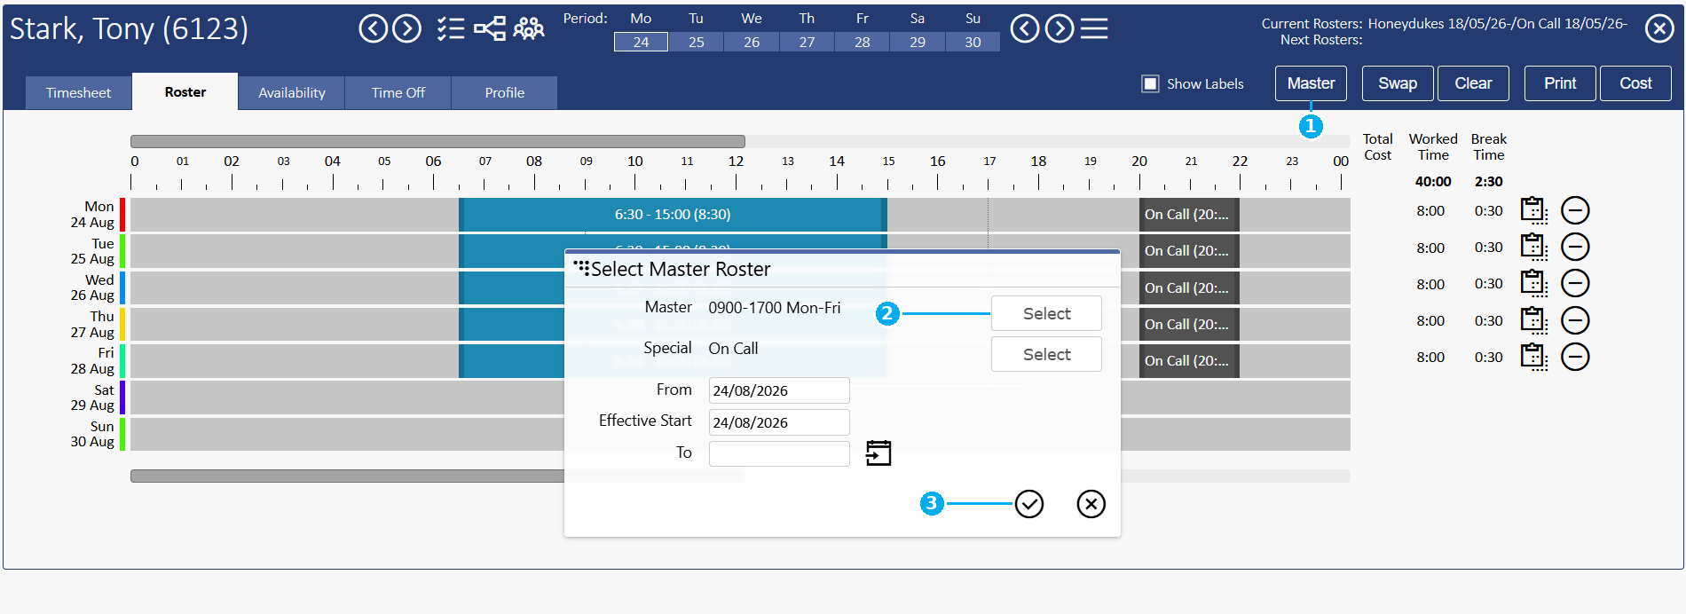Click the red color marker for Mon 24 Aug

tap(122, 215)
